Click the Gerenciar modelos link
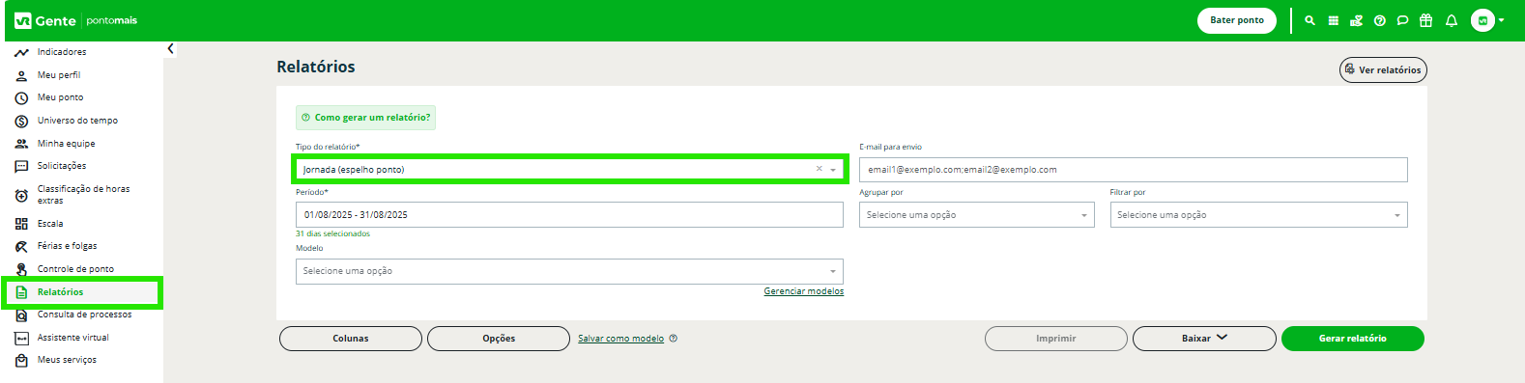The image size is (1525, 383). click(x=804, y=291)
